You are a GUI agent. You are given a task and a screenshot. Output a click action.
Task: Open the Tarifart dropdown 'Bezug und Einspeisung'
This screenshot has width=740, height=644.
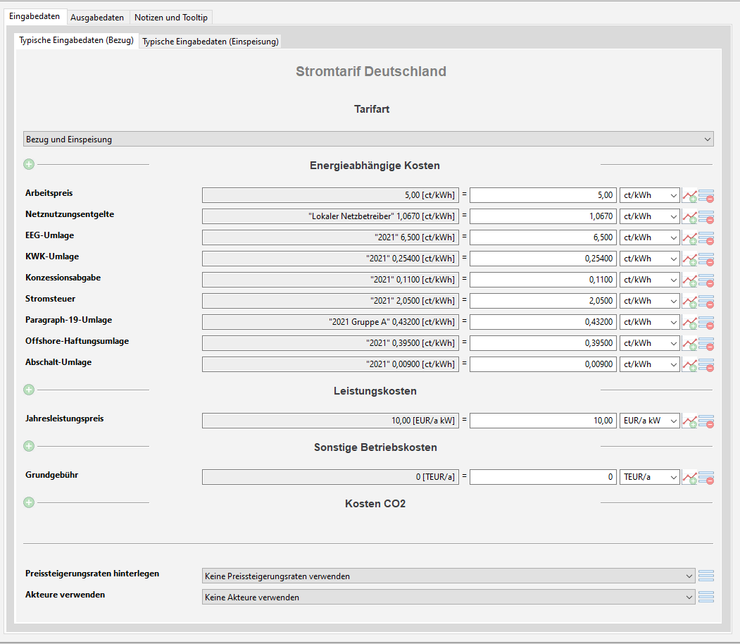tap(368, 139)
